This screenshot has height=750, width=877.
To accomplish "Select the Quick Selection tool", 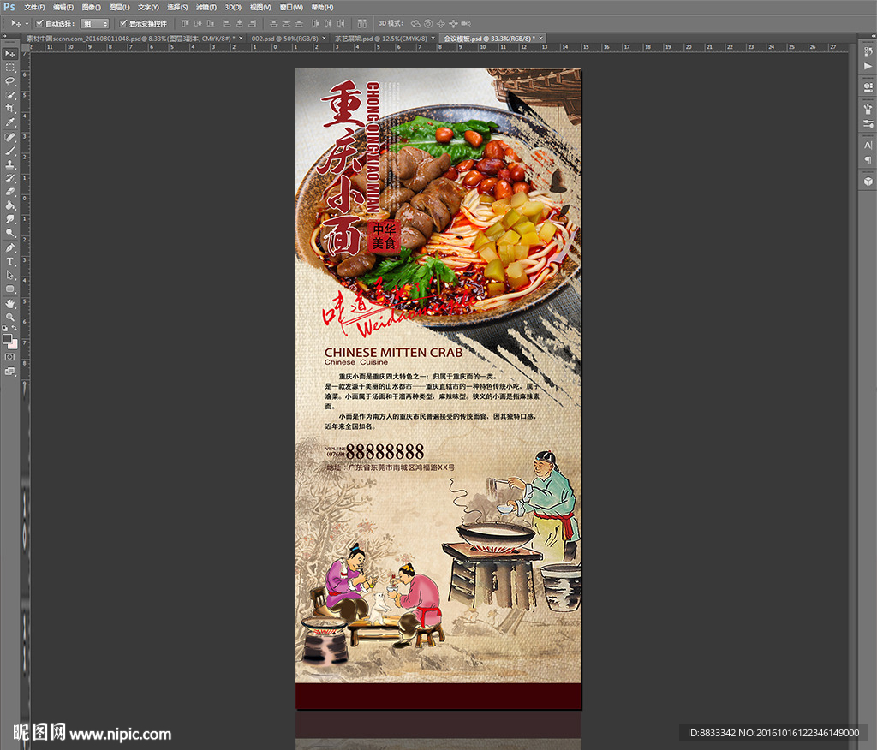I will click(10, 95).
